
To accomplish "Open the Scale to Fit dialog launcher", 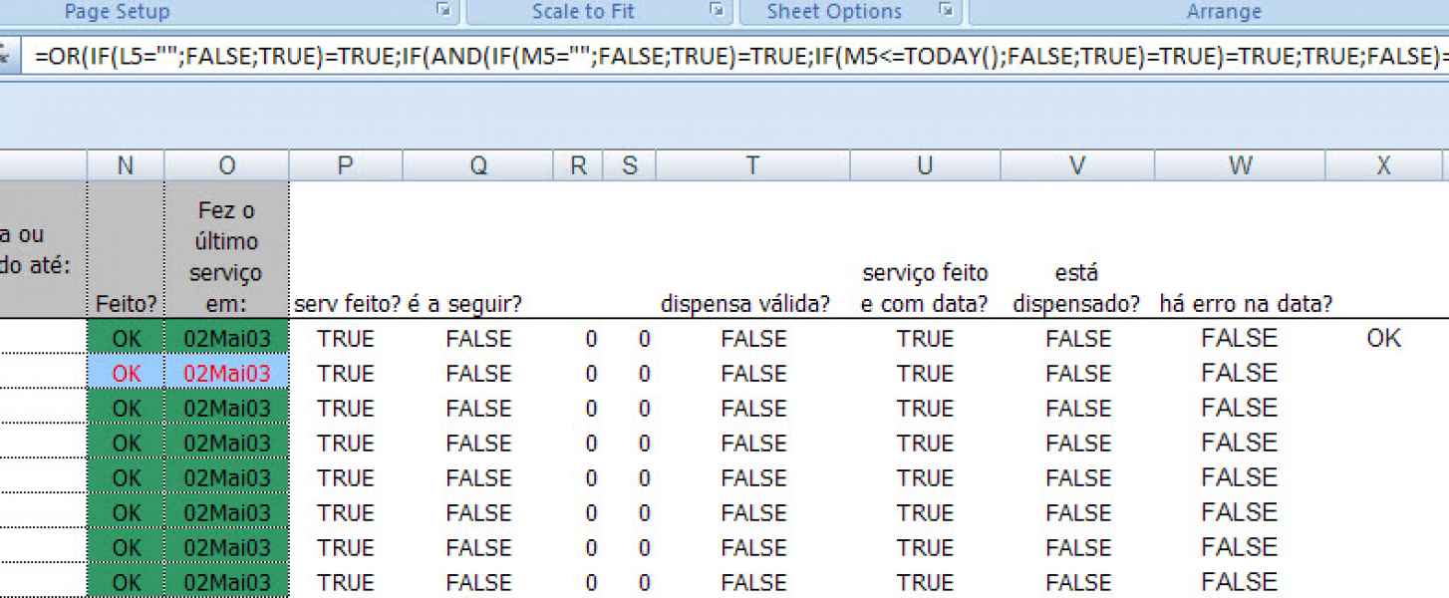I will click(x=716, y=11).
